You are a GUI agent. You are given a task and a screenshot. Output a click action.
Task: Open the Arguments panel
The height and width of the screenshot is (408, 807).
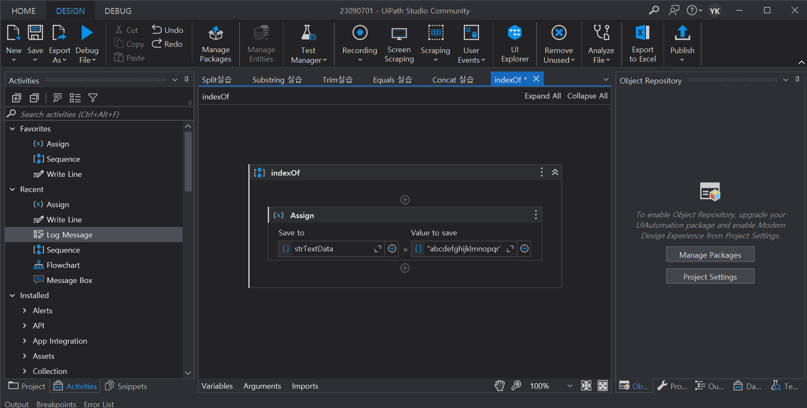coord(262,386)
